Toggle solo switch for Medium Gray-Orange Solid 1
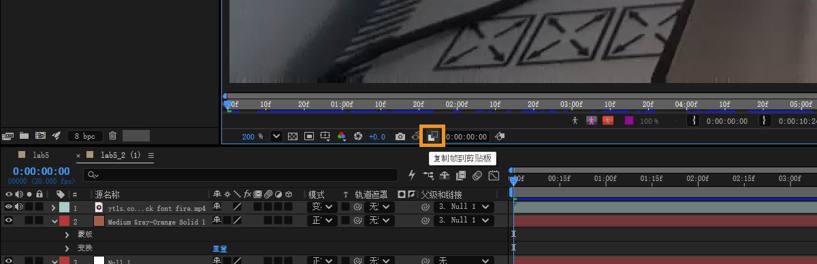Screen dimensions: 817x264 pos(29,221)
